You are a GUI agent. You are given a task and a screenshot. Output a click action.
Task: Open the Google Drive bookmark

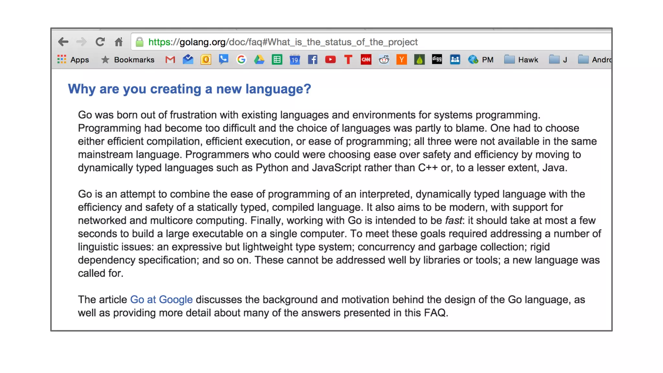click(259, 60)
